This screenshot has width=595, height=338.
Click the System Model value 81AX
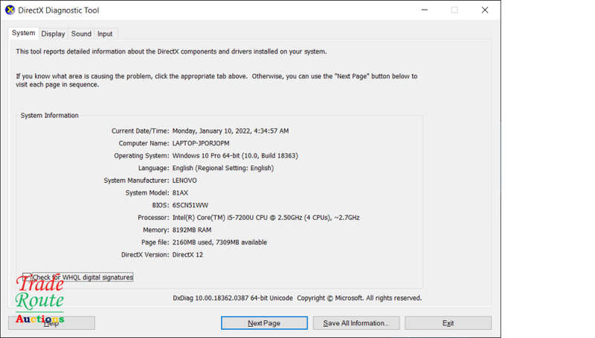tap(180, 193)
